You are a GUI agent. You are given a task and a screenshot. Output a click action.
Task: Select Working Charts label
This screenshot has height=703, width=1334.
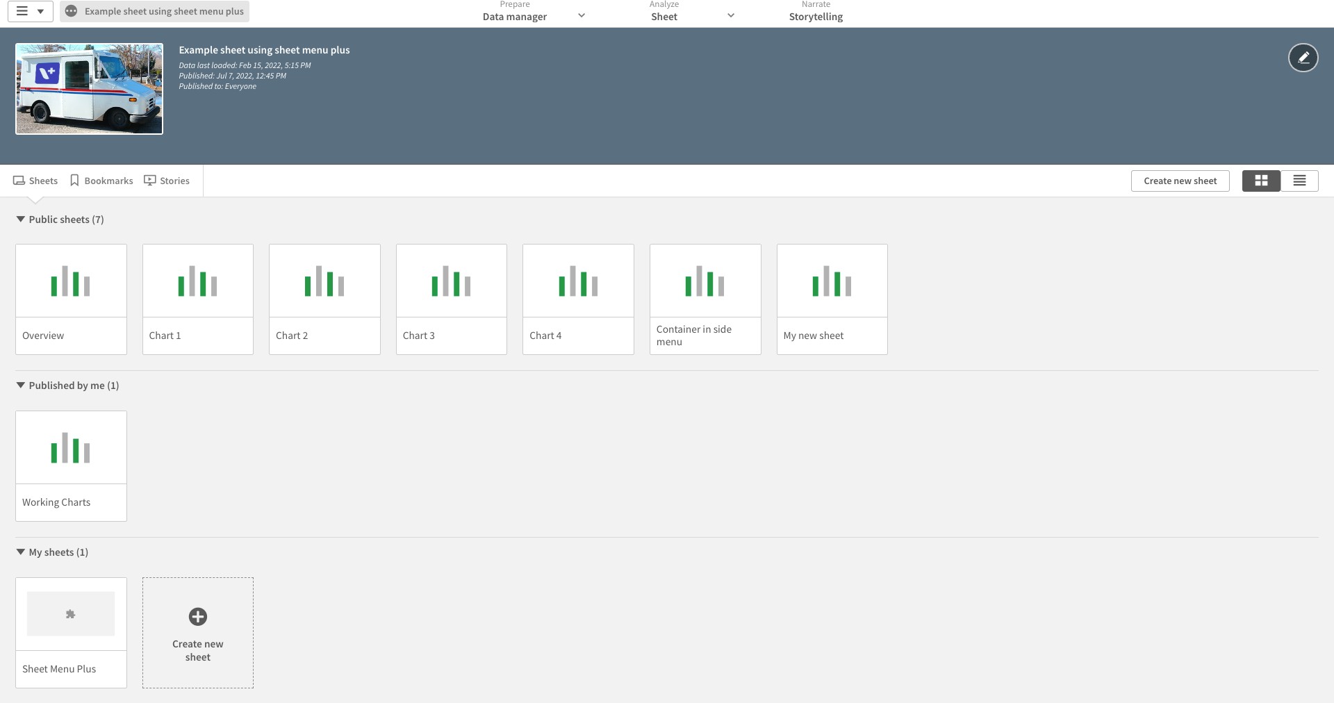click(56, 502)
